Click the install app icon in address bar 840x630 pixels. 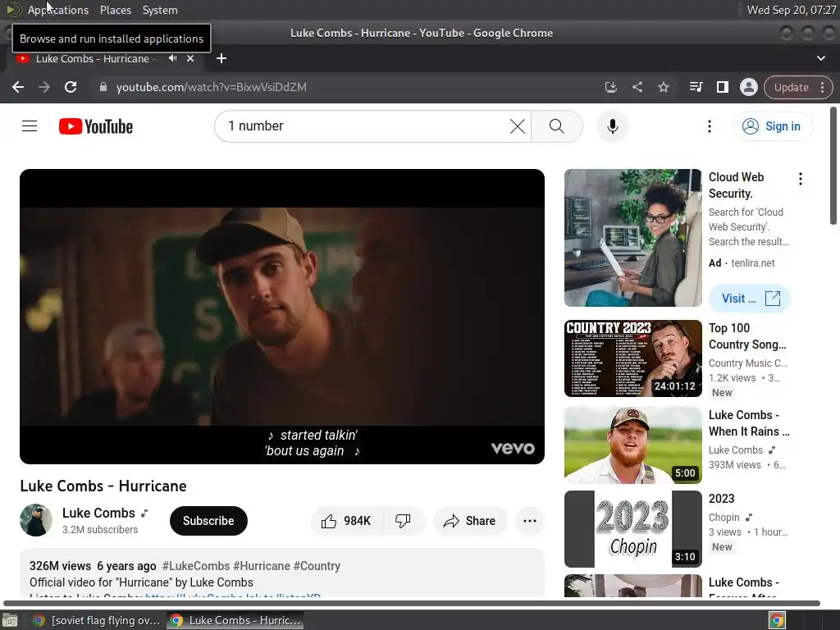tap(610, 87)
